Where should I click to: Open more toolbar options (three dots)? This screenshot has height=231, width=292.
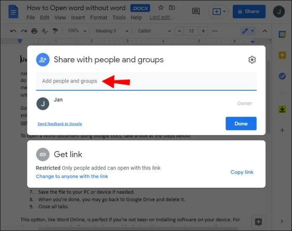coord(215,31)
